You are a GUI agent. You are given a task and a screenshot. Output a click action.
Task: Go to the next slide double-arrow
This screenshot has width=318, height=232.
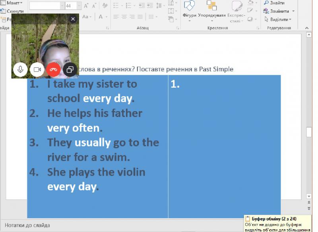[x=309, y=208]
